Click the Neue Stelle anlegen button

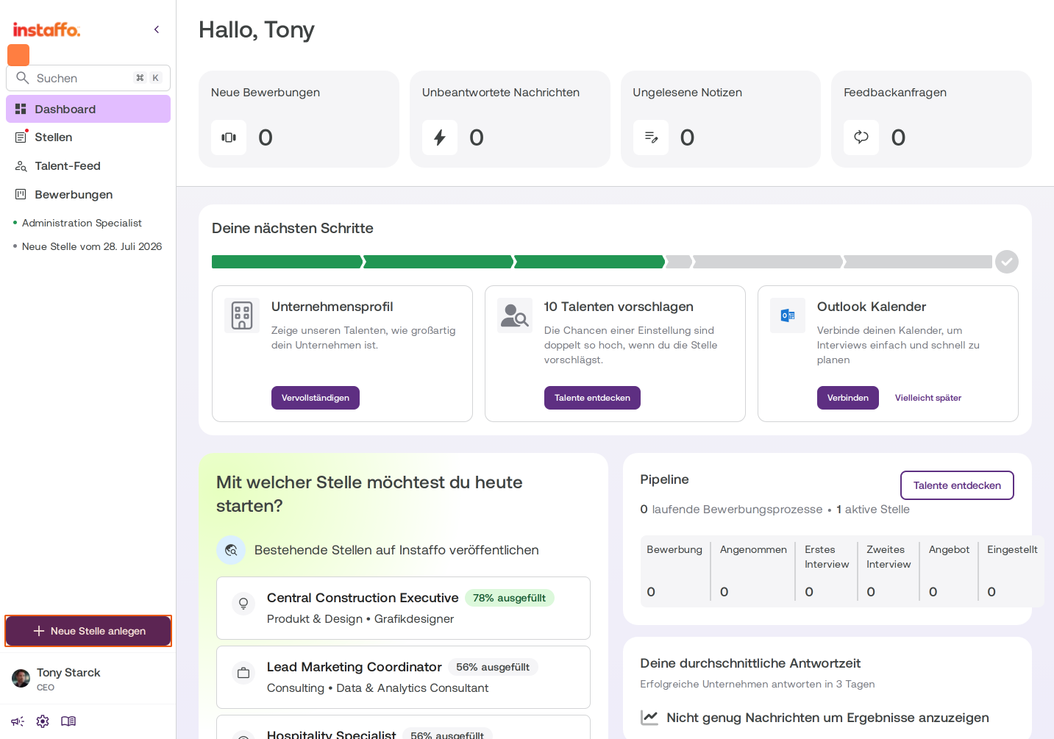tap(88, 631)
